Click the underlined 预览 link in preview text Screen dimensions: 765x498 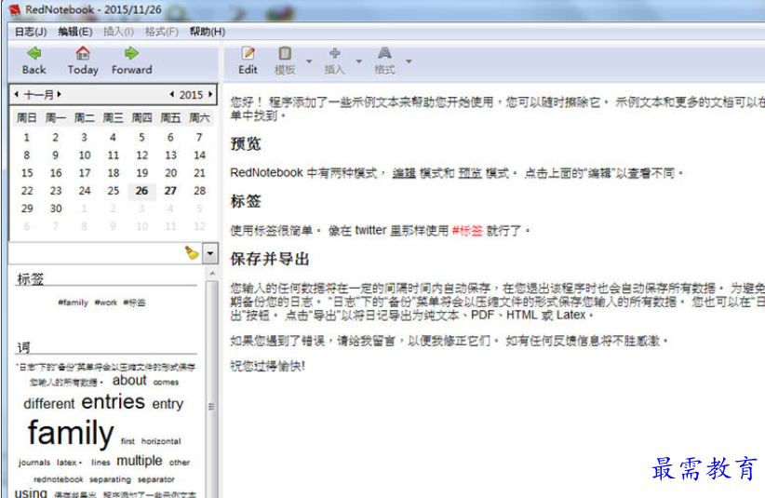(x=470, y=172)
